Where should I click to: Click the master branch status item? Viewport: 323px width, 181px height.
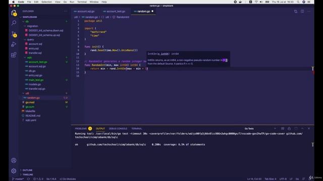[18, 179]
